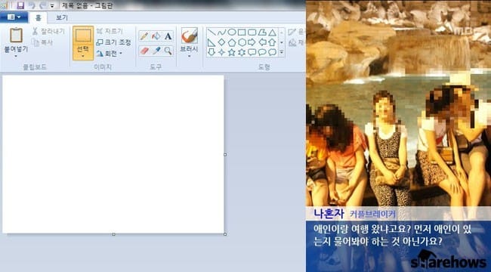Click the 잘라내기 scissors button

tap(48, 31)
